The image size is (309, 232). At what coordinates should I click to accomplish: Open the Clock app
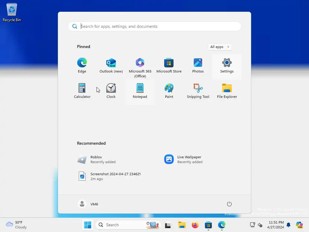tap(111, 91)
